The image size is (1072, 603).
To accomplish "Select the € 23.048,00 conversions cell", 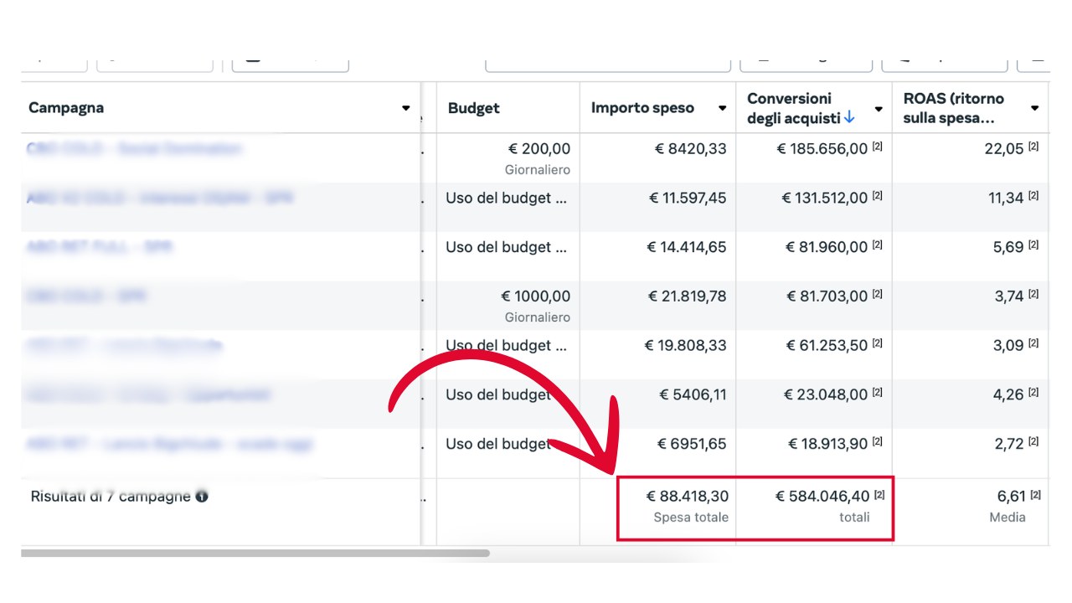I will click(826, 394).
